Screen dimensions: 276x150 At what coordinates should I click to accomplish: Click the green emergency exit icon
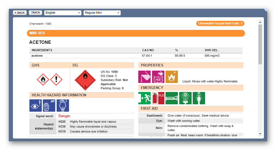click(145, 98)
